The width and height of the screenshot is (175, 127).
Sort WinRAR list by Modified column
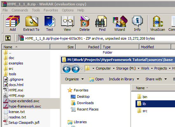[155, 47]
